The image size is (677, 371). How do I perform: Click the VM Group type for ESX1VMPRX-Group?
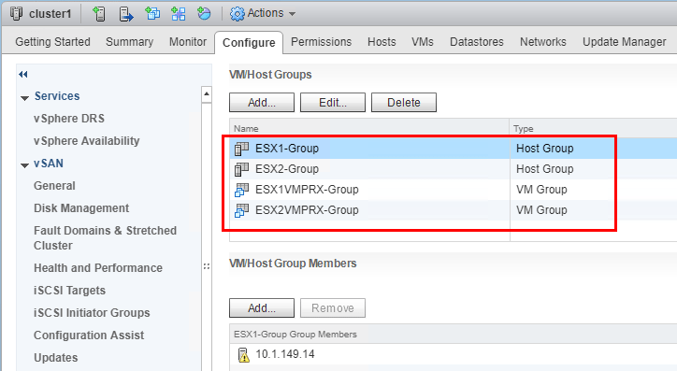coord(541,190)
